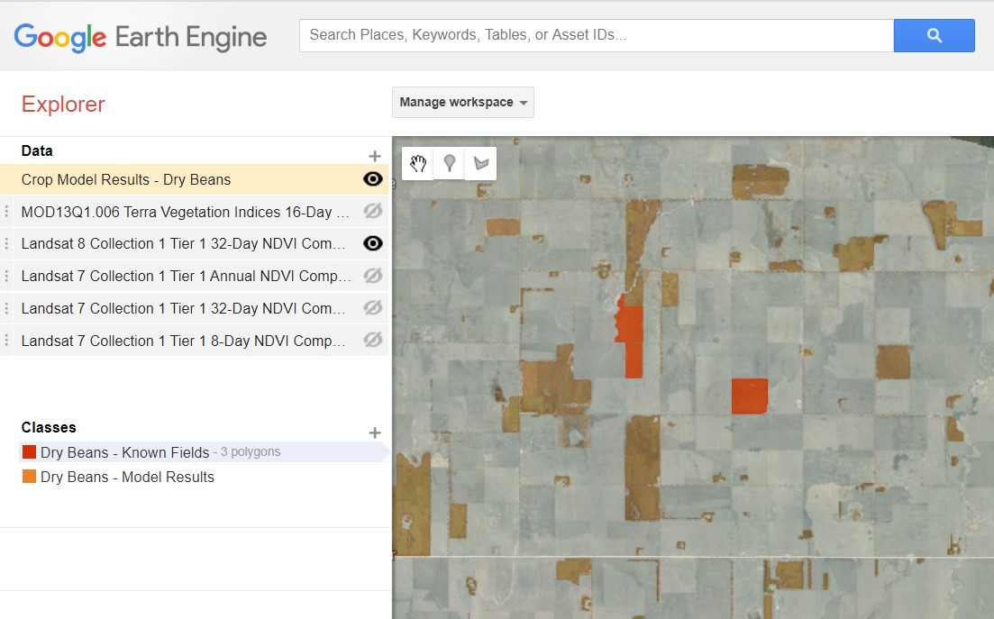Click the Explorer heading link
Viewport: 994px width, 619px height.
[63, 105]
